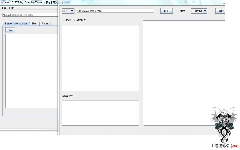240x150 pixels.
Task: Click the Java icon in front window title bar
Action: [61, 2]
